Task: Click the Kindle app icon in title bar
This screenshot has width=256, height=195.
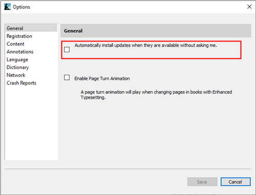Action: (7, 7)
